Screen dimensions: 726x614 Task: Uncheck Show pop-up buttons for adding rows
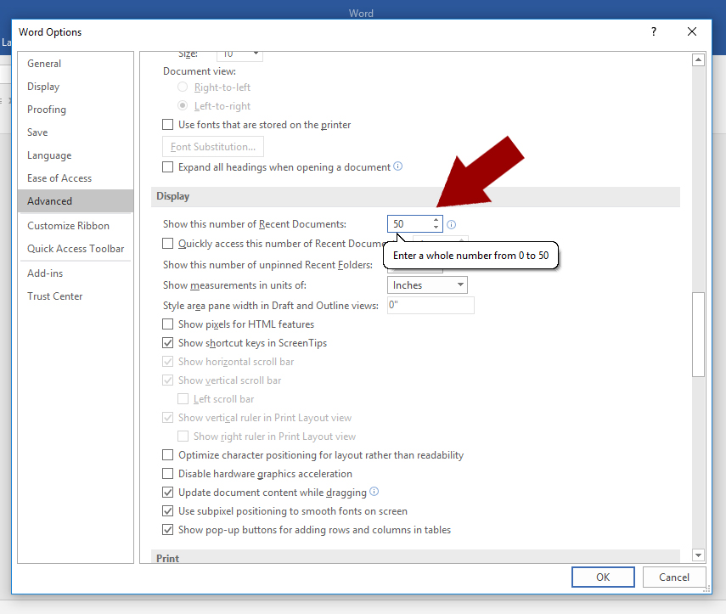167,530
